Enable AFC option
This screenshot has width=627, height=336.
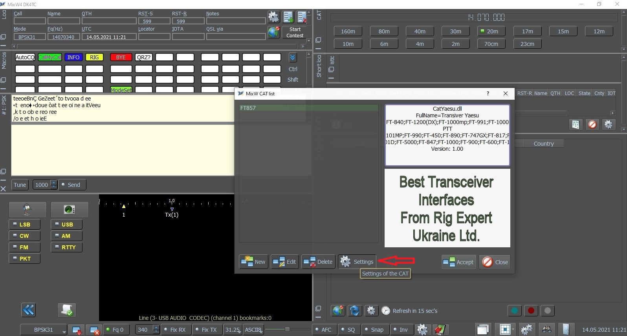click(324, 330)
